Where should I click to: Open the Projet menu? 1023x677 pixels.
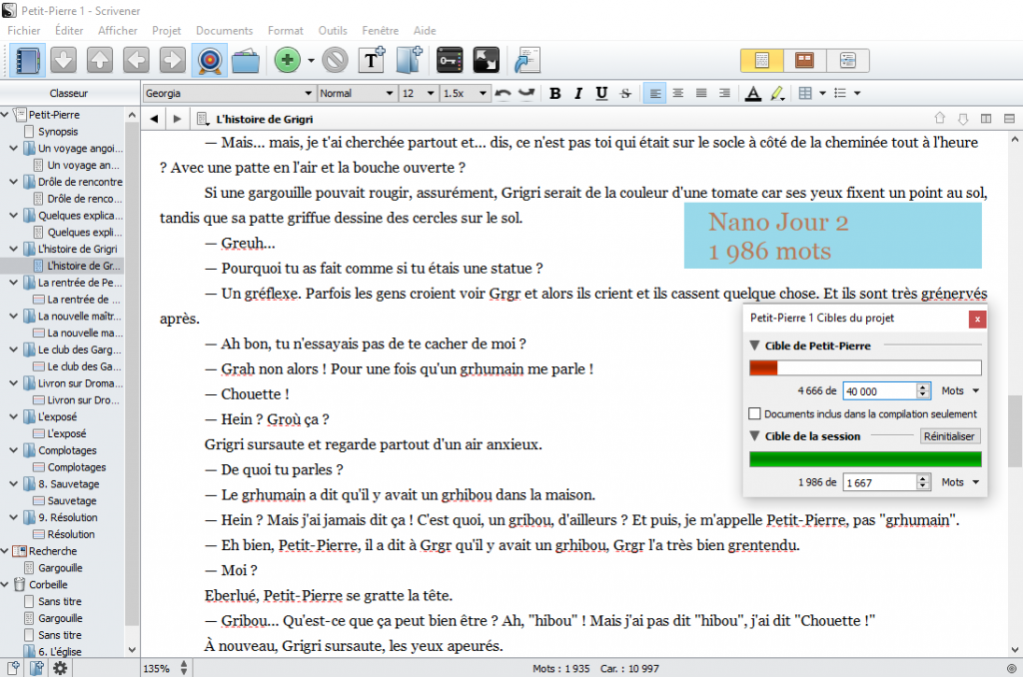[167, 31]
